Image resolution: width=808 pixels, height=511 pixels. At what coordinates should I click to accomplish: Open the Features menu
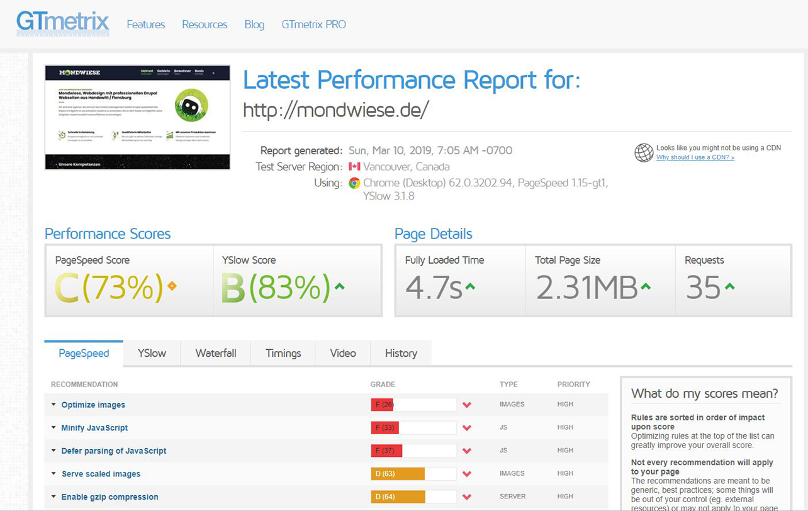pyautogui.click(x=145, y=25)
